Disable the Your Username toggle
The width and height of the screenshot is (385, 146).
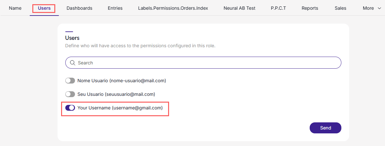pos(70,108)
